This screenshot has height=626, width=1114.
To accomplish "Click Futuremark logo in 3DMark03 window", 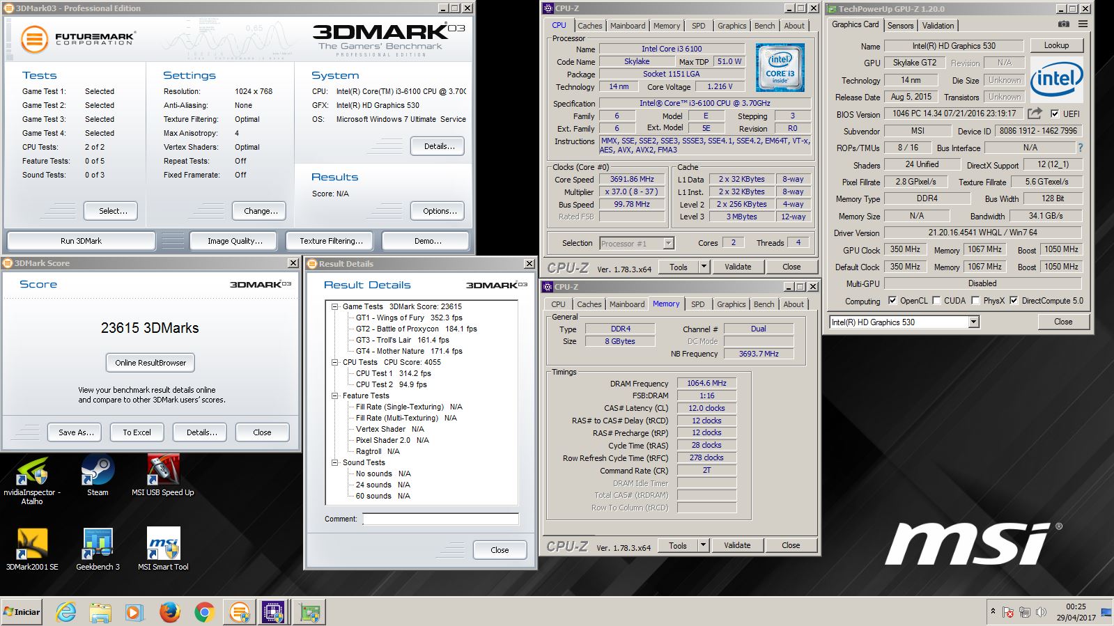I will (x=77, y=38).
